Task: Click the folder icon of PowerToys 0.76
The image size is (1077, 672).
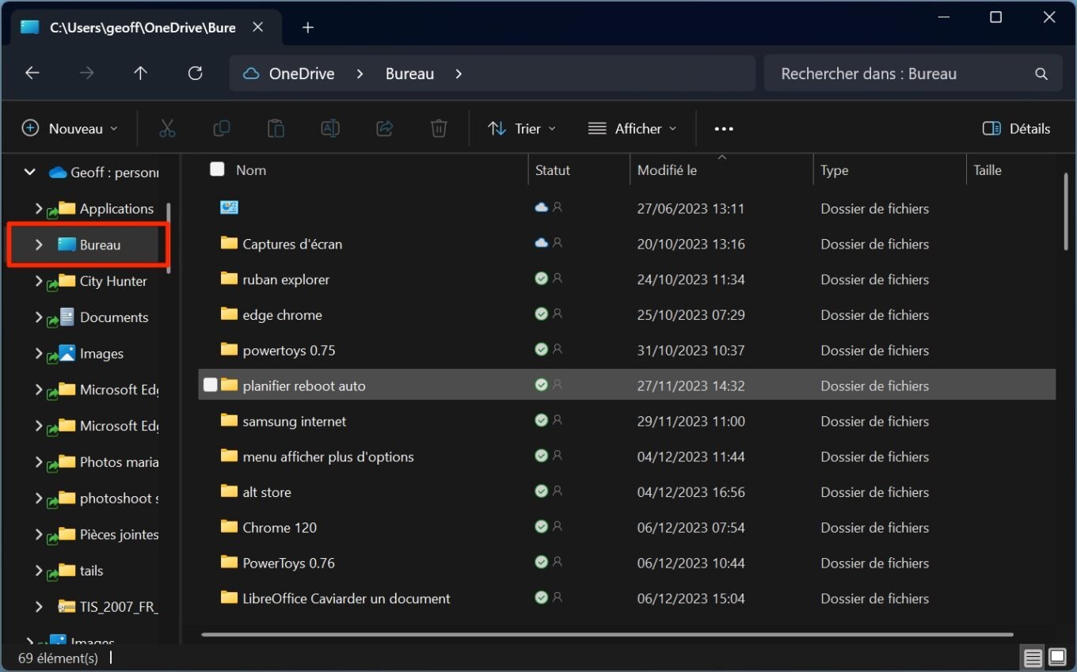Action: (229, 562)
